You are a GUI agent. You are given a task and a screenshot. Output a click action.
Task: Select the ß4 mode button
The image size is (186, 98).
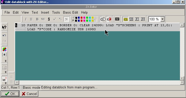143,19
